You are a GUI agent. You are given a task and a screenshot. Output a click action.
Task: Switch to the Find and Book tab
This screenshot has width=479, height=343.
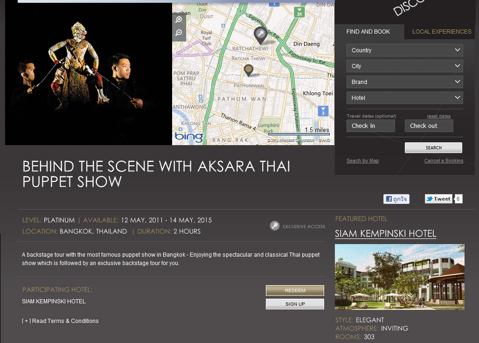pyautogui.click(x=368, y=31)
